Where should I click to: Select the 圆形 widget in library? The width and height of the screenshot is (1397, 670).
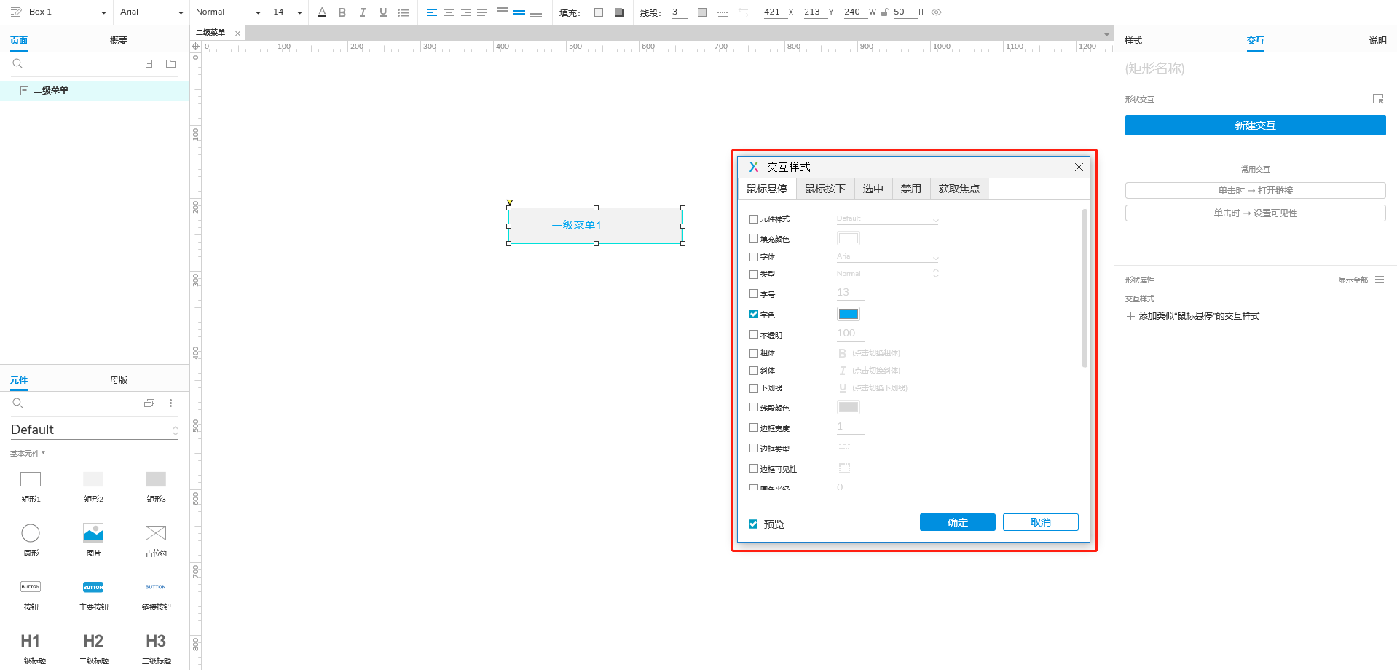point(31,540)
